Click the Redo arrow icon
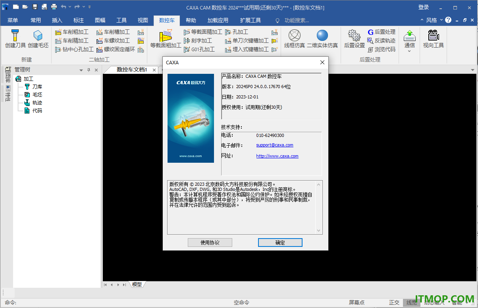 click(x=77, y=7)
